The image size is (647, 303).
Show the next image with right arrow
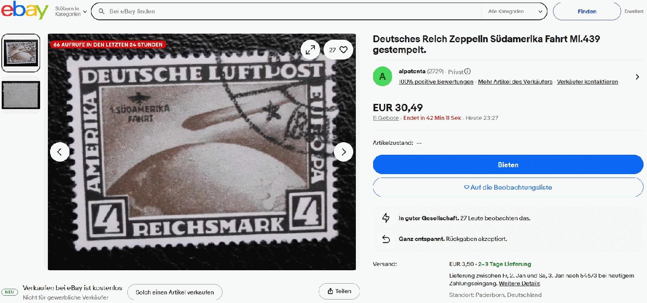[x=343, y=152]
